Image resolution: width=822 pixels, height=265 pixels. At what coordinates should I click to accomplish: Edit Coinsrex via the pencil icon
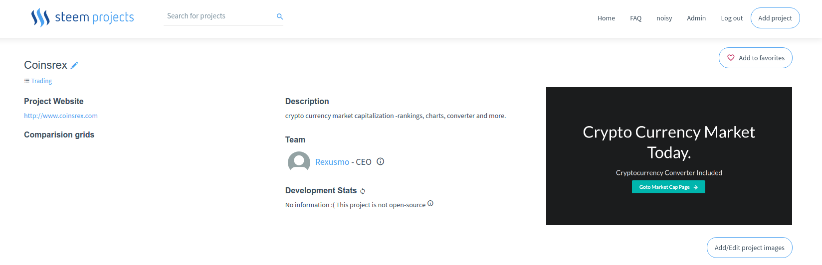(x=74, y=65)
